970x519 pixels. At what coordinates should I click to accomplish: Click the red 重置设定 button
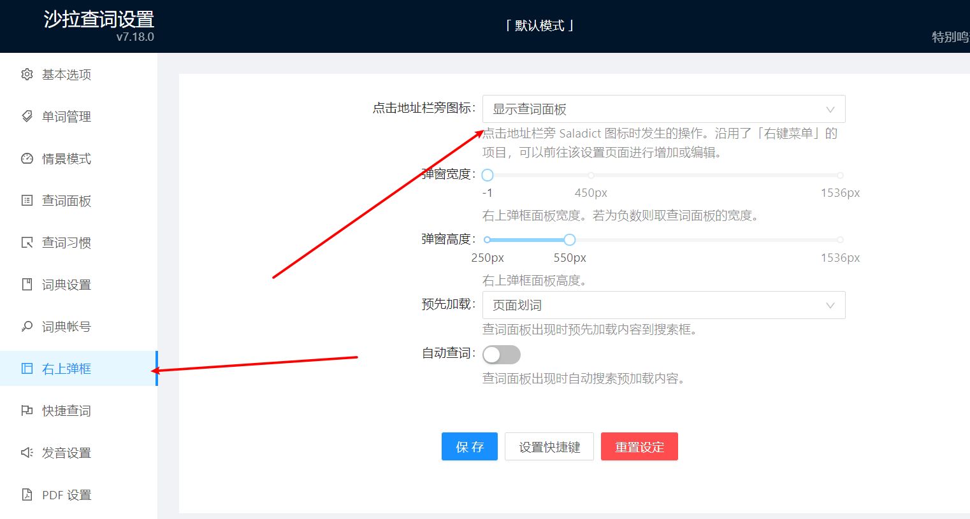pos(639,447)
